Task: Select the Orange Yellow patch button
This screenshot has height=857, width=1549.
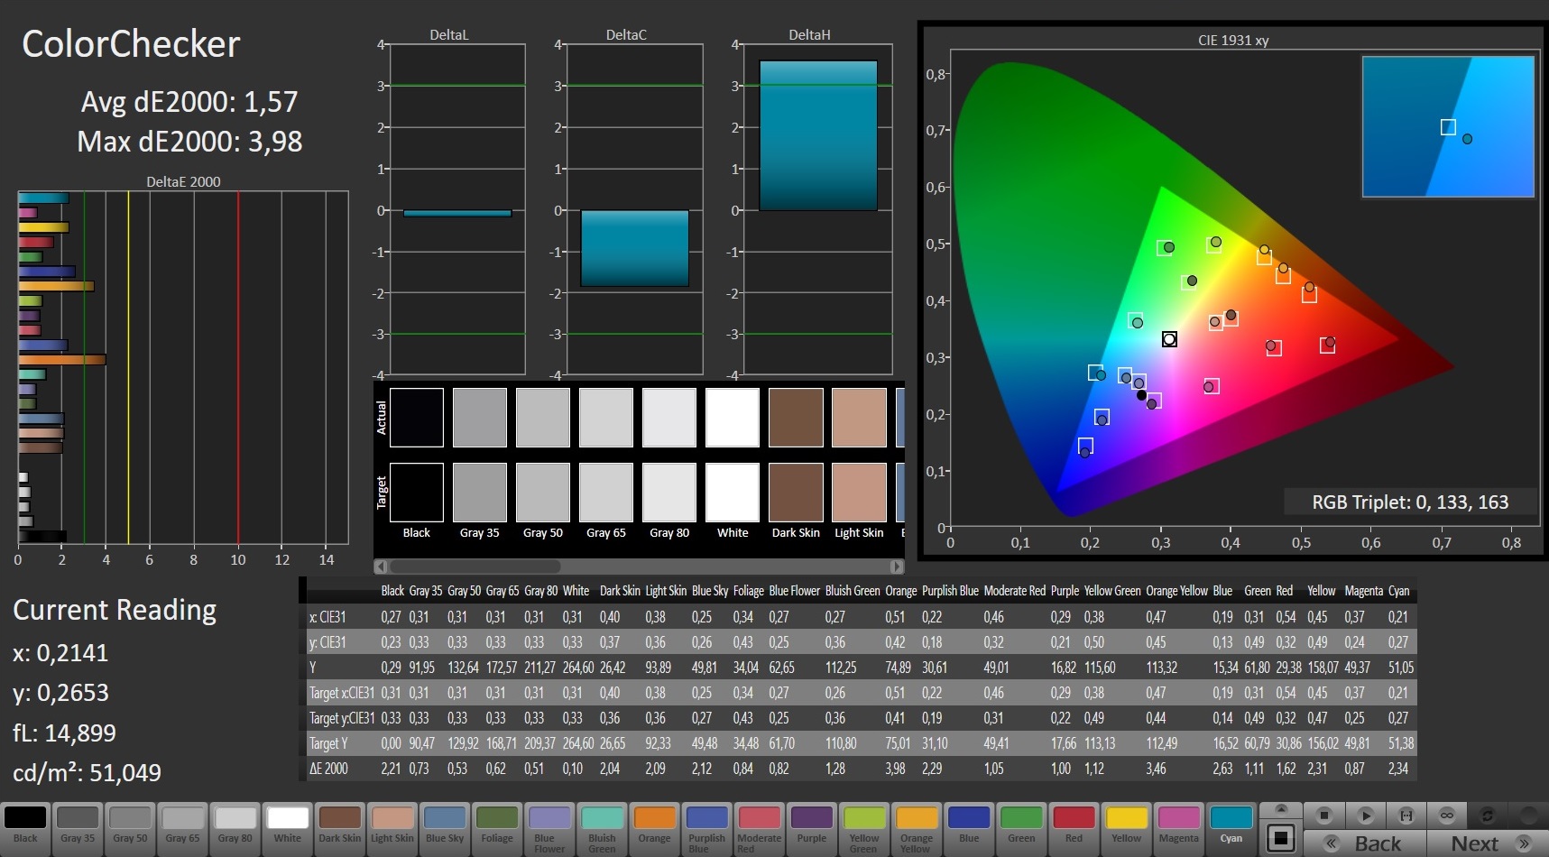Action: pos(917,825)
